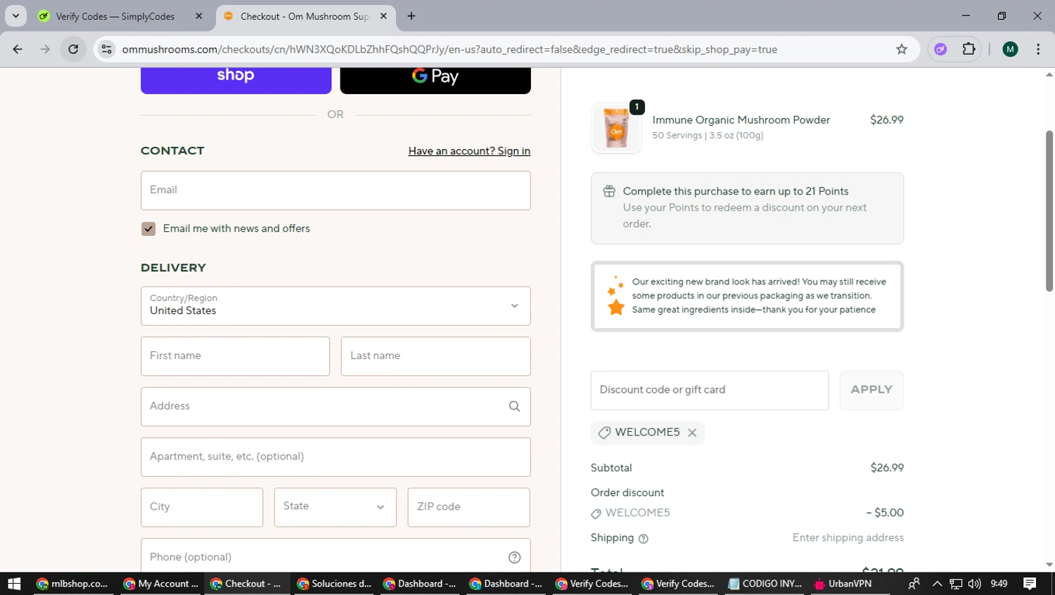Click the APPLY discount button
This screenshot has width=1055, height=595.
point(871,391)
